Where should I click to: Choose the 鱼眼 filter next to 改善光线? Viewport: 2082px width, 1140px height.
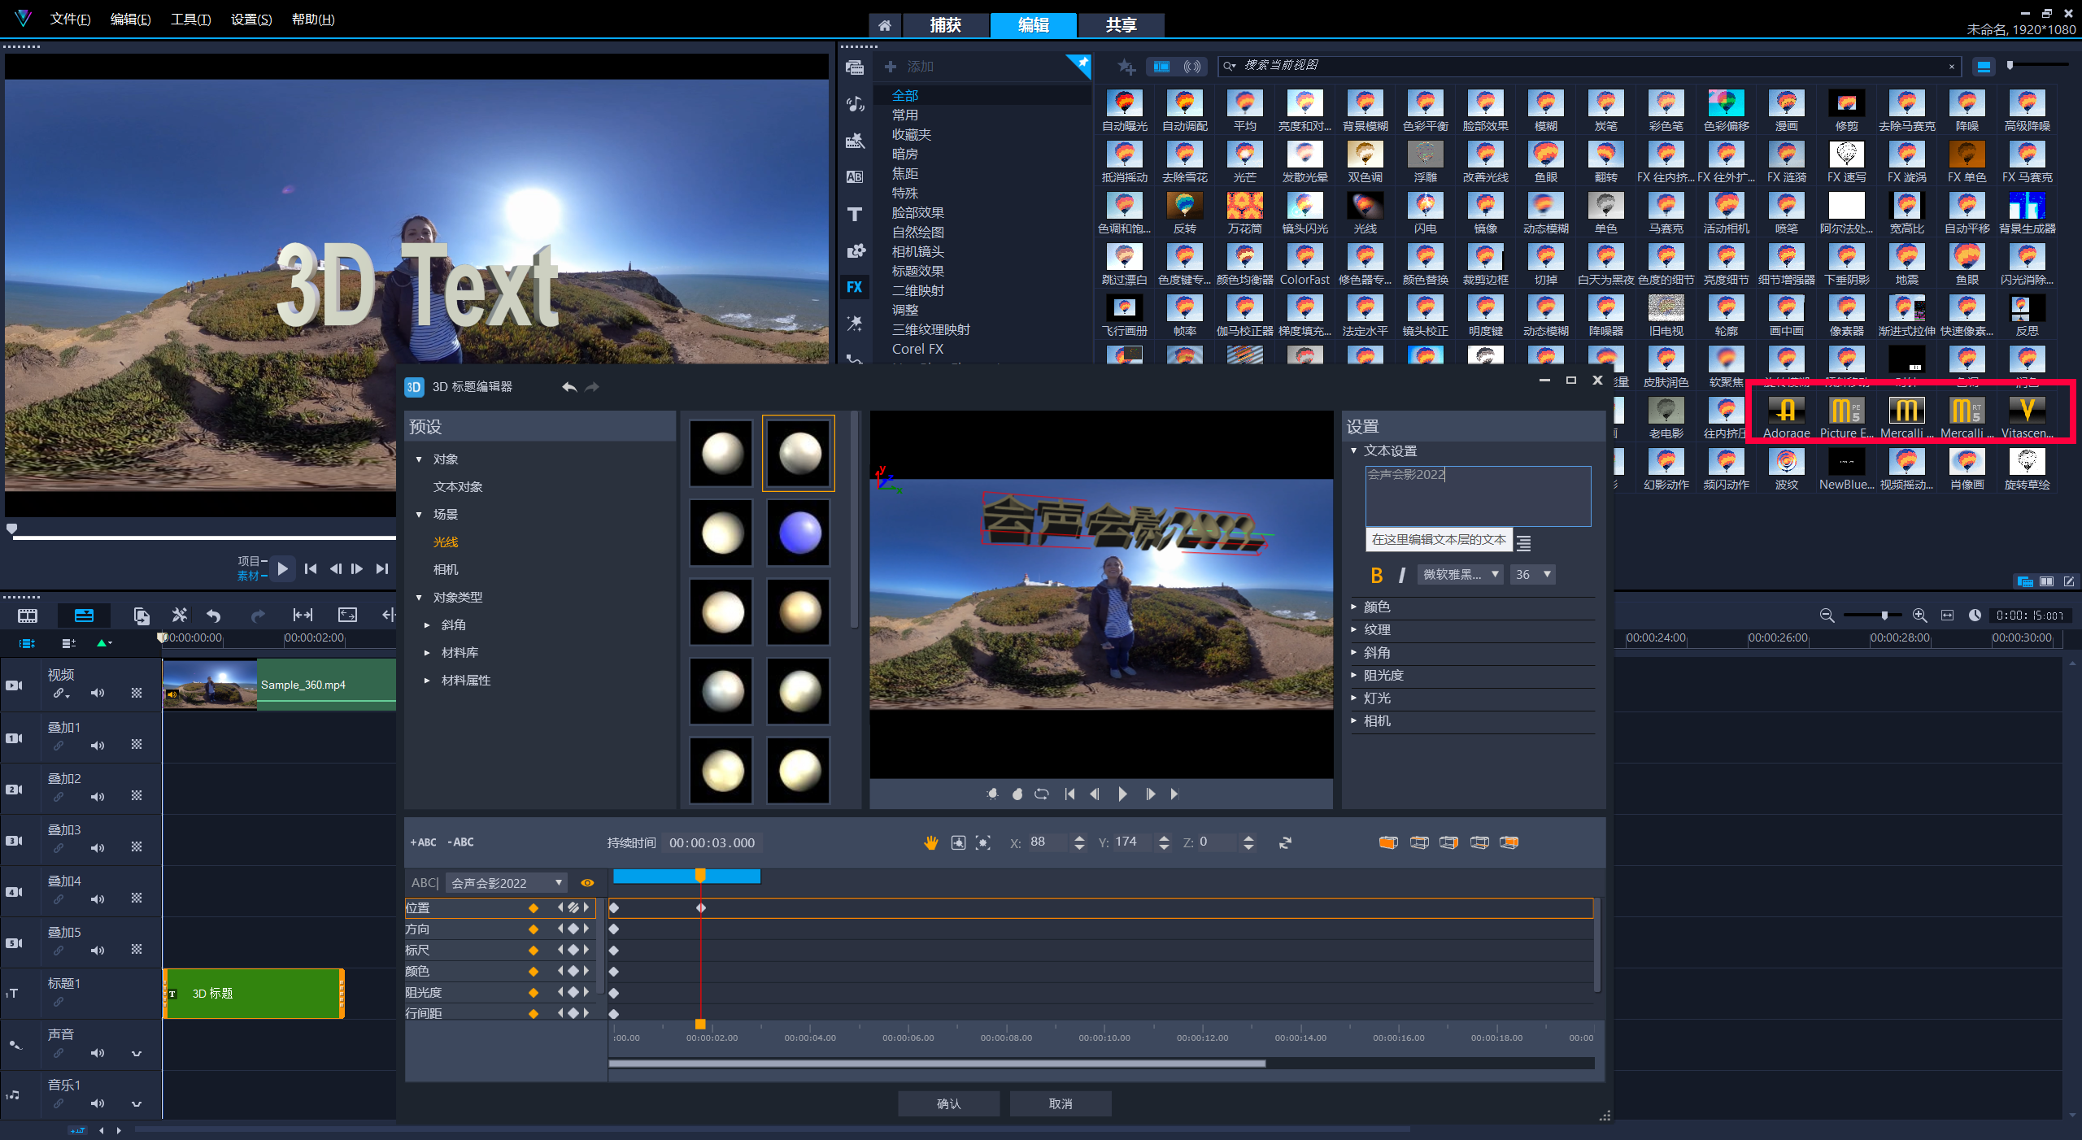[x=1546, y=162]
